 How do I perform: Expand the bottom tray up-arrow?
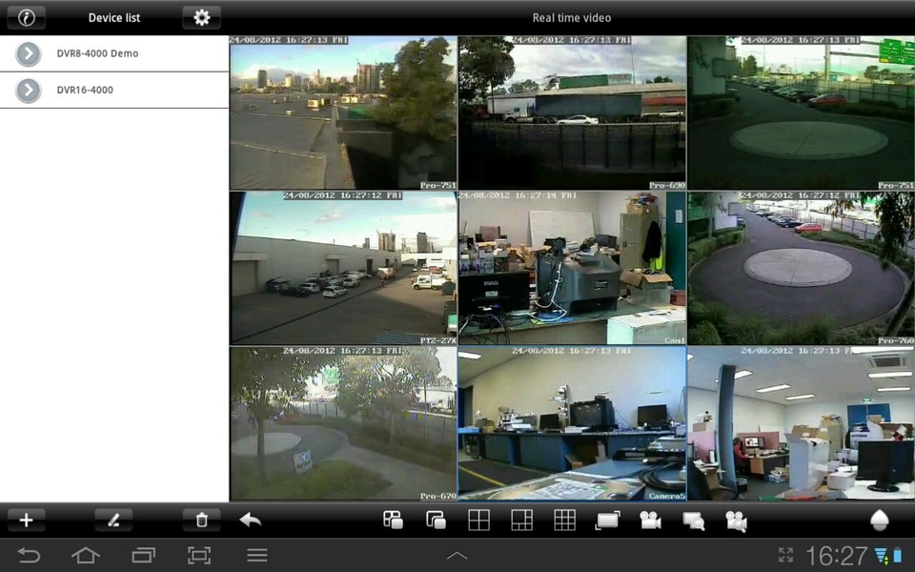pos(457,556)
